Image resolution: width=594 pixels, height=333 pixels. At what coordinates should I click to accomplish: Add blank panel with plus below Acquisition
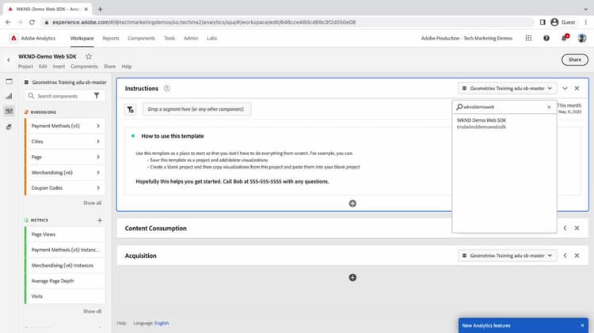[352, 278]
